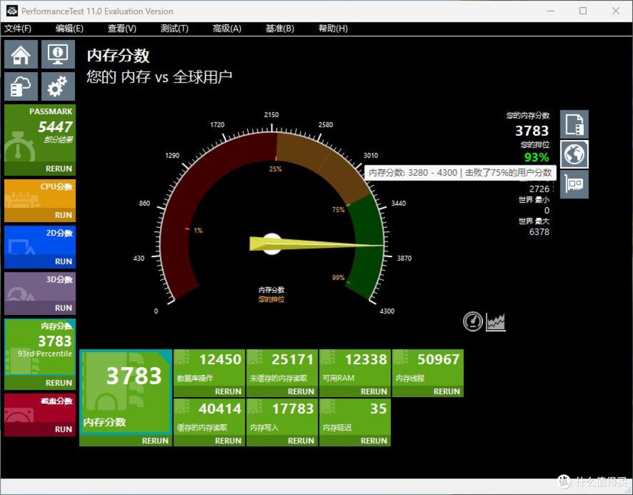This screenshot has width=633, height=495.
Task: Click the 2726 world average value
Action: click(539, 189)
